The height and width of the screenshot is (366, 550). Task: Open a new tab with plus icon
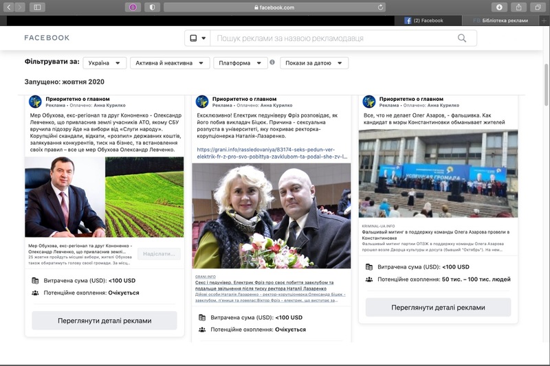pos(544,21)
